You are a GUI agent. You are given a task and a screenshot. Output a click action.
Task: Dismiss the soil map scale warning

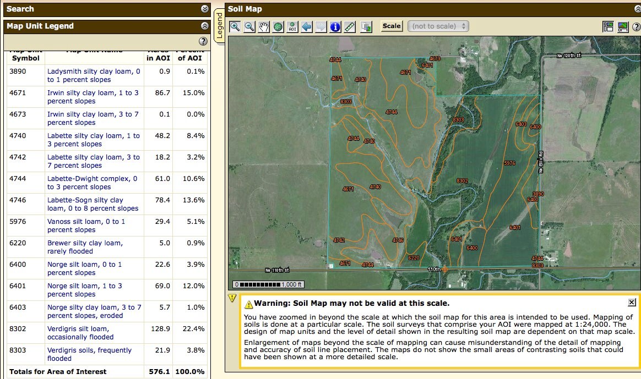tap(632, 302)
